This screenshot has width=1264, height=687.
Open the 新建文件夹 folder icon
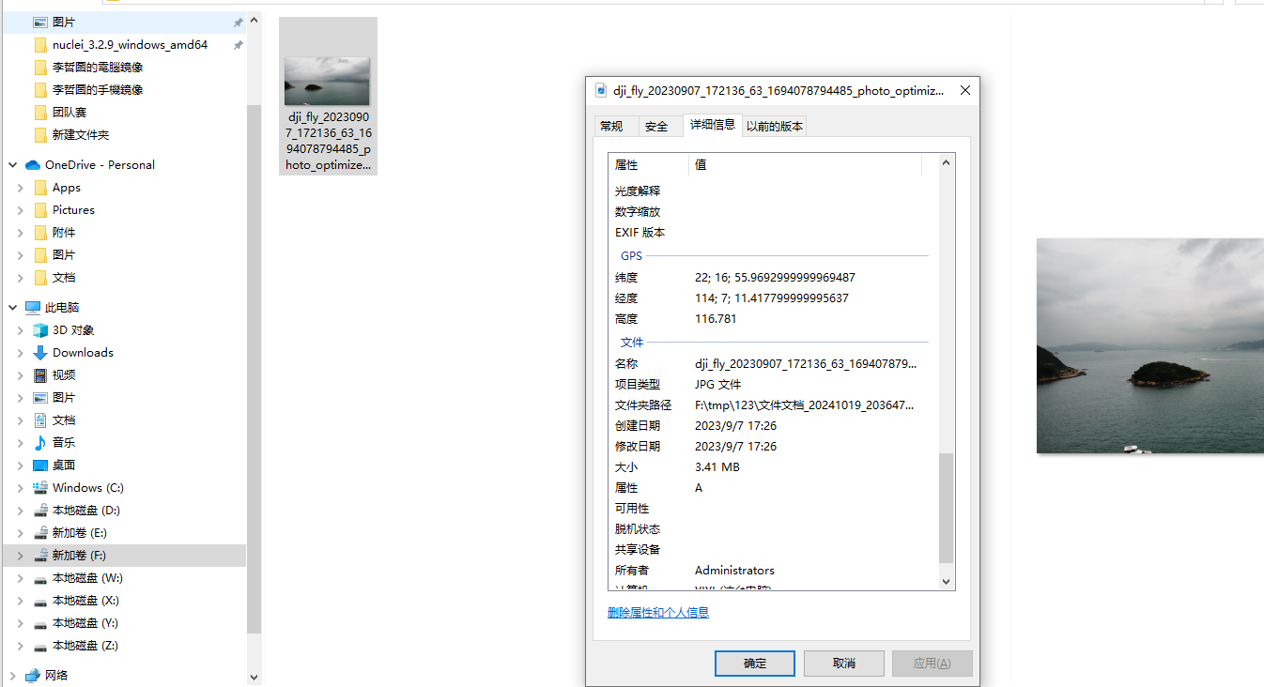coord(40,135)
